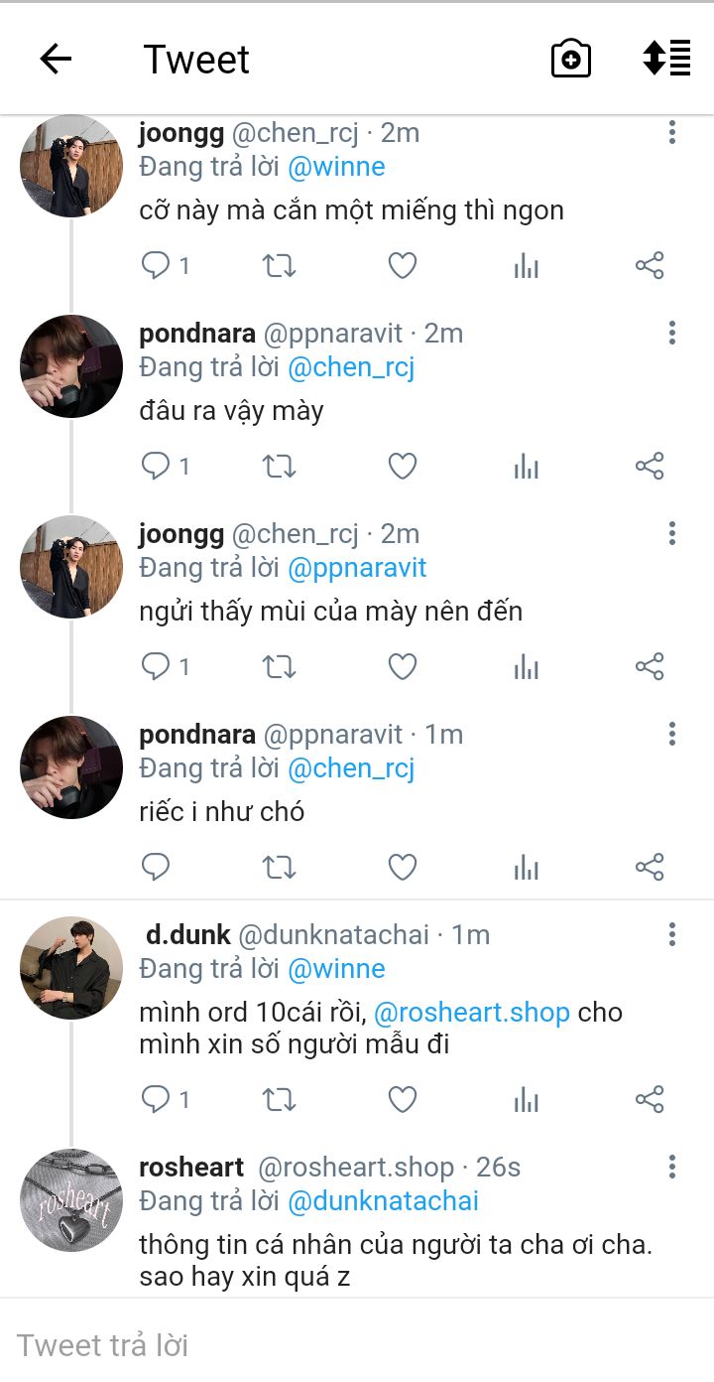
Task: Like joongg's tweet about cổ này
Action: [402, 266]
